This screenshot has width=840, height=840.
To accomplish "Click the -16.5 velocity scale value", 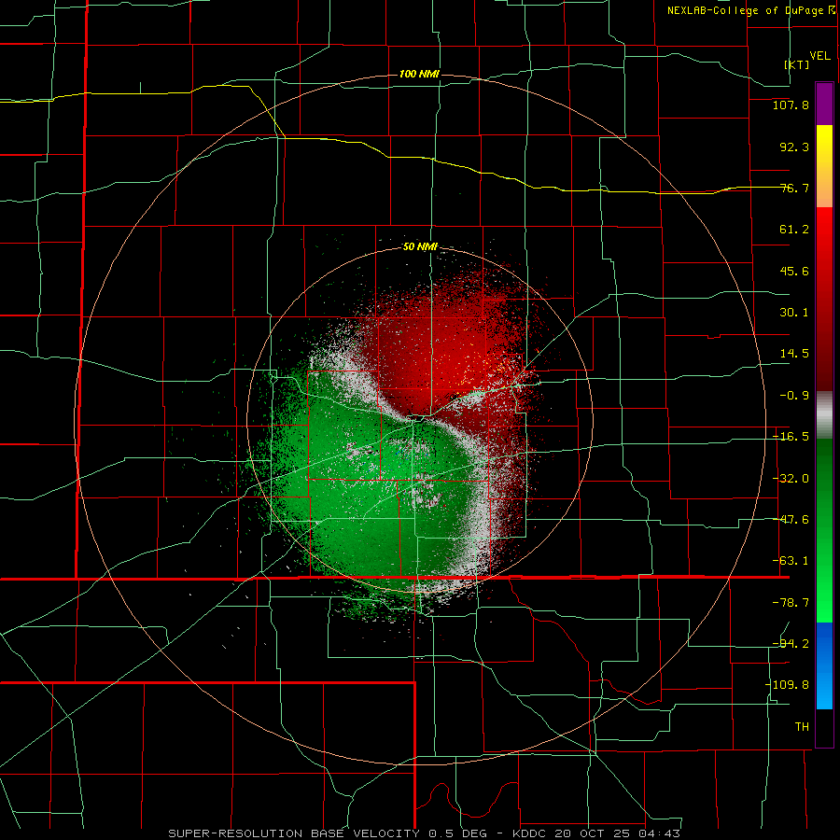I will click(791, 437).
